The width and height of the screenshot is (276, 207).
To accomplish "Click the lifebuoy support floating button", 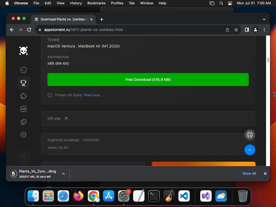I will tap(250, 135).
